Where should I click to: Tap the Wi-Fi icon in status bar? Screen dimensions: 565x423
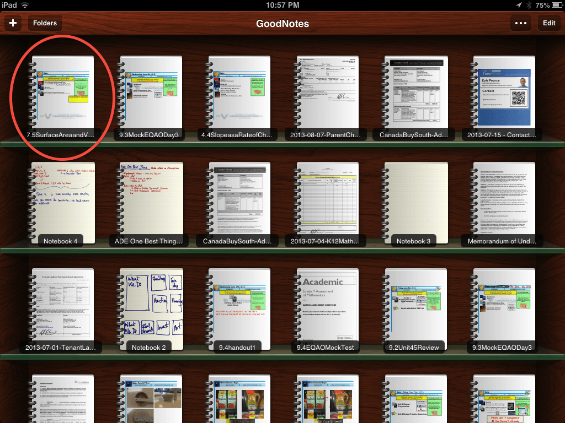(25, 5)
